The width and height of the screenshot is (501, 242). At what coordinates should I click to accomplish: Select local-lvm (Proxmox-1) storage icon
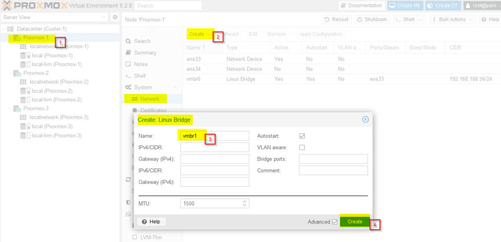point(25,65)
